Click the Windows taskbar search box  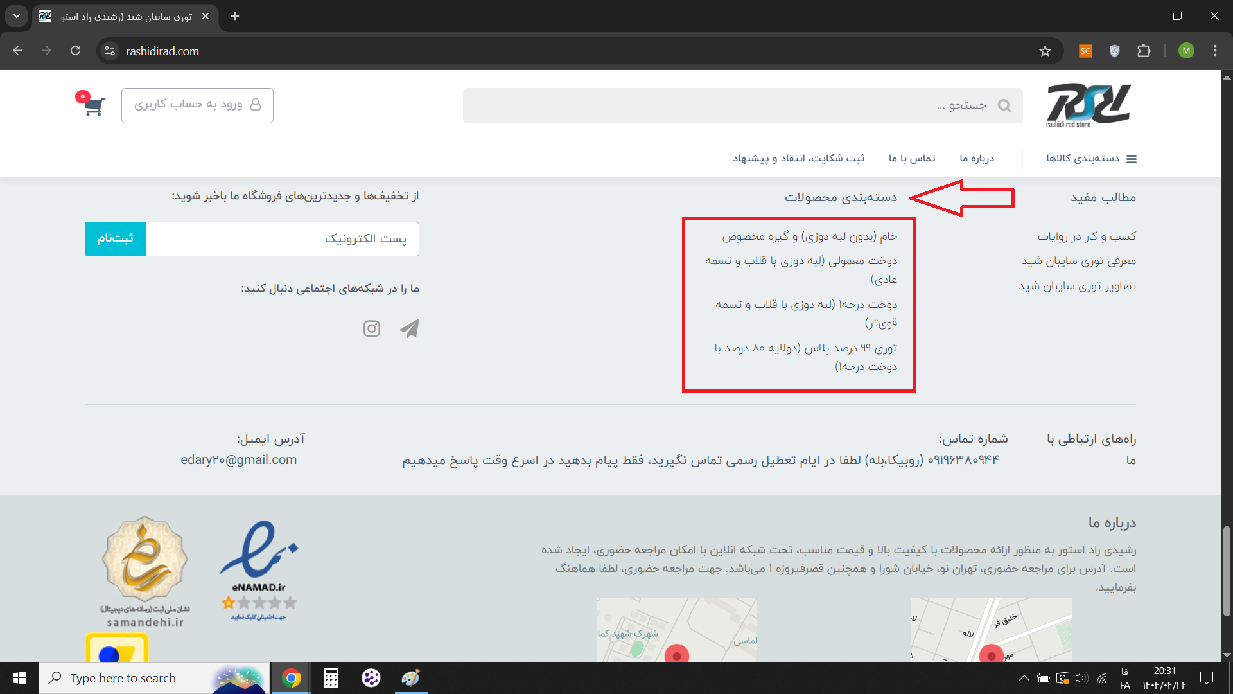[154, 678]
